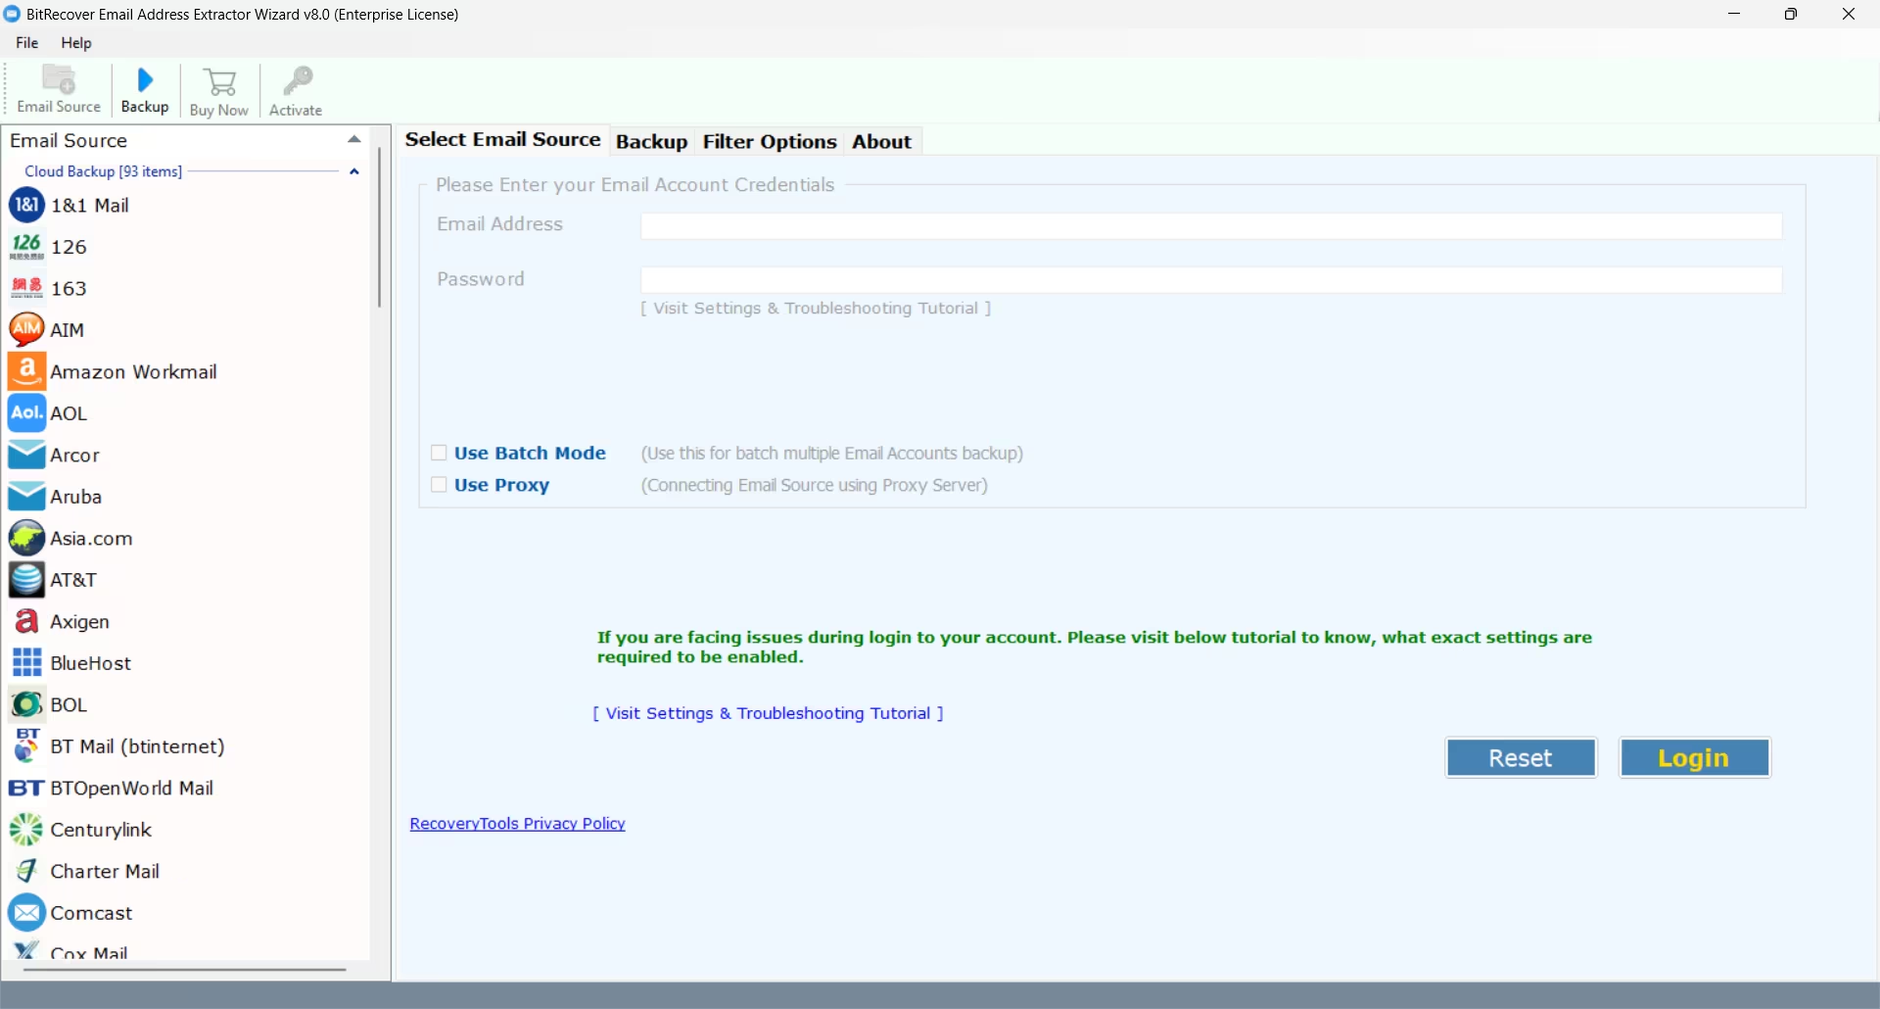Screen dimensions: 1880x1009
Task: Select the Comcast list entry
Action: coord(91,913)
